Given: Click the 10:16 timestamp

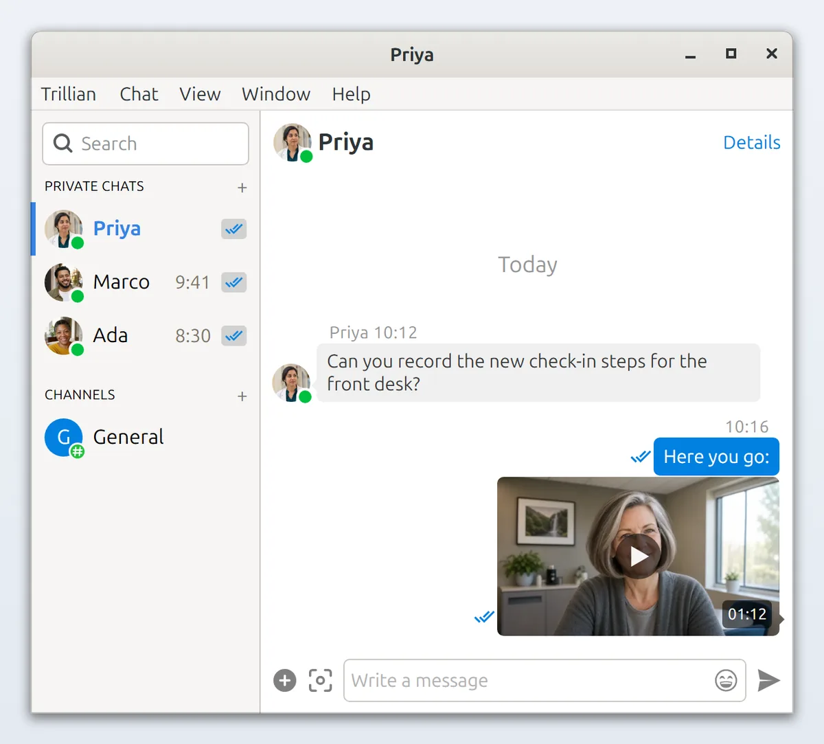Looking at the screenshot, I should [x=747, y=427].
